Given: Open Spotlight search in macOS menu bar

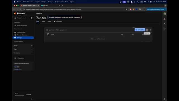Looking at the screenshot, I should pos(148,2).
